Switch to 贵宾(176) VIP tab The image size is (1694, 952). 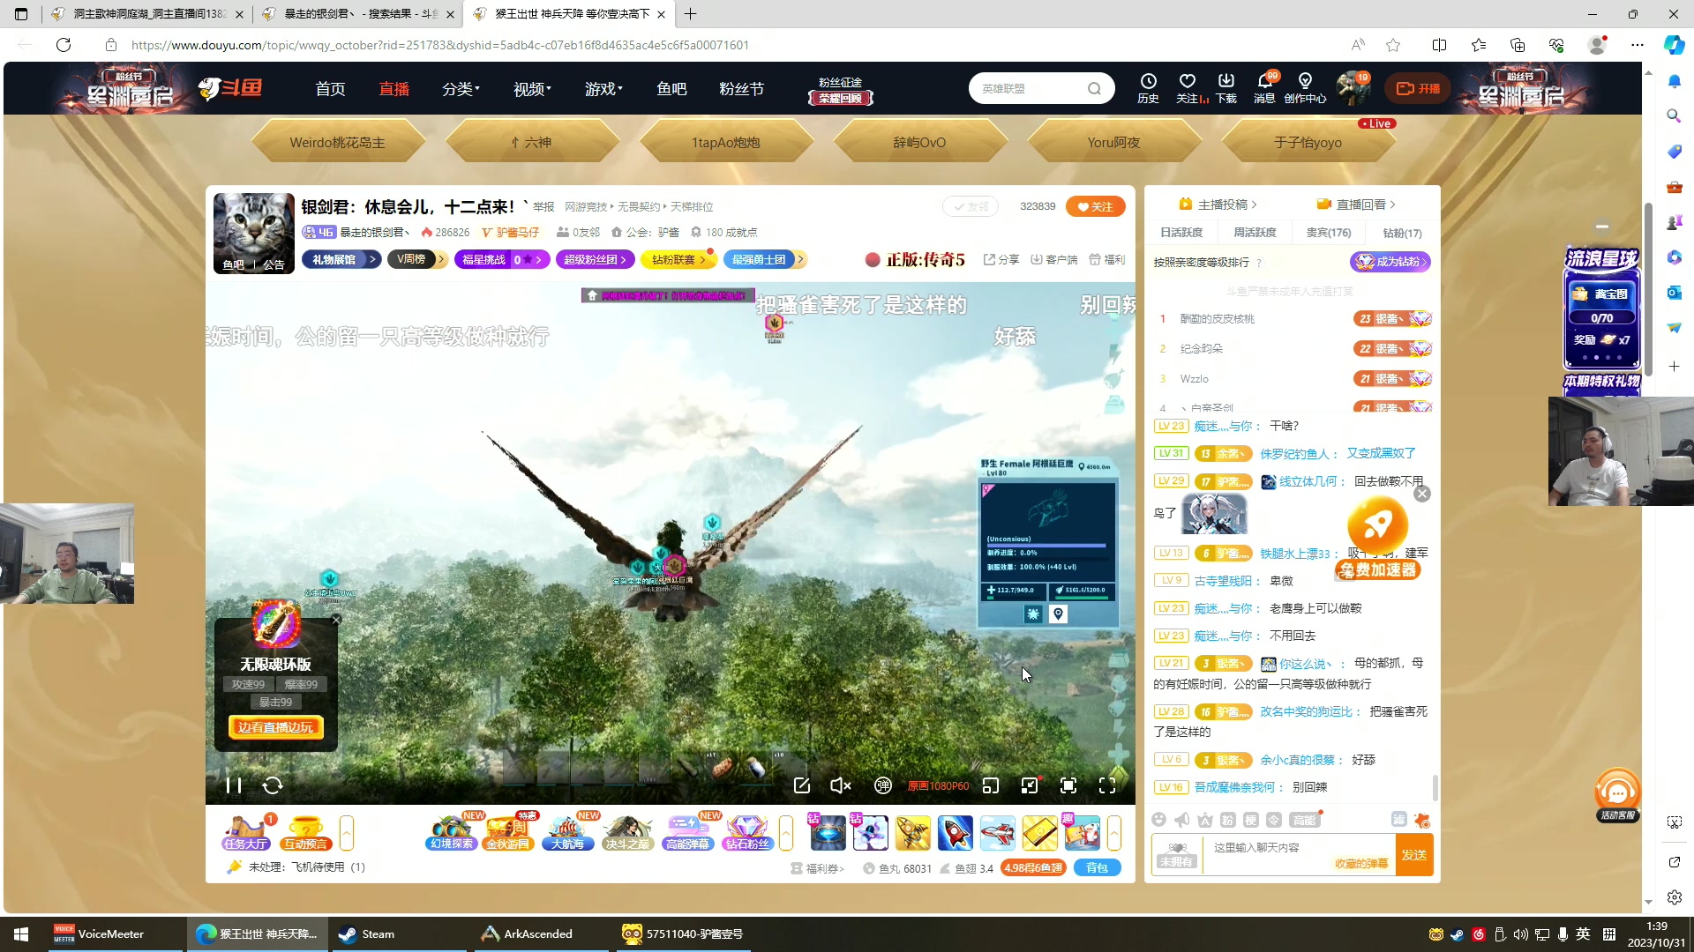pos(1328,233)
